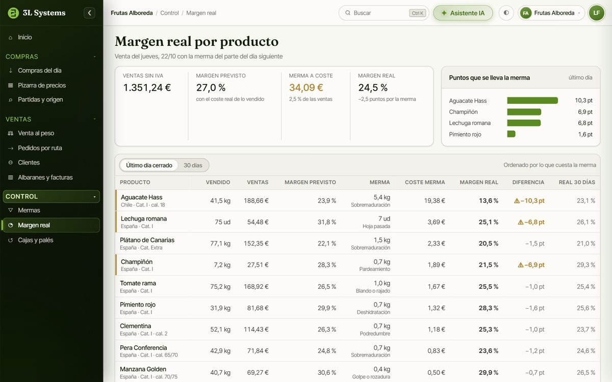This screenshot has height=382, width=612.
Task: Click the Control breadcrumb link
Action: click(x=169, y=13)
